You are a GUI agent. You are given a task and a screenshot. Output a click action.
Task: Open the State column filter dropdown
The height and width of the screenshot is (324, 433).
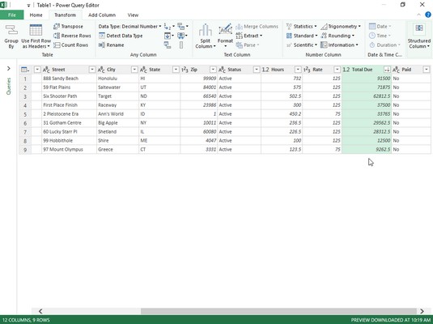click(176, 70)
